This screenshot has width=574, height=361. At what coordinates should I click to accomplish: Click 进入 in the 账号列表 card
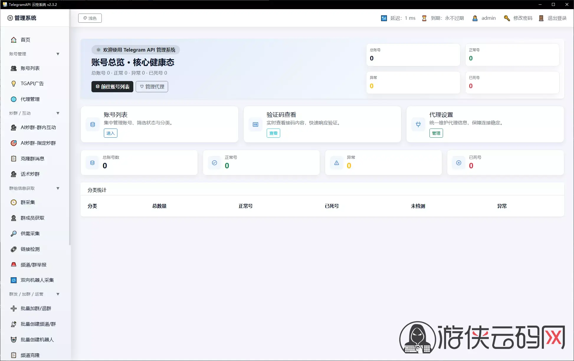111,133
